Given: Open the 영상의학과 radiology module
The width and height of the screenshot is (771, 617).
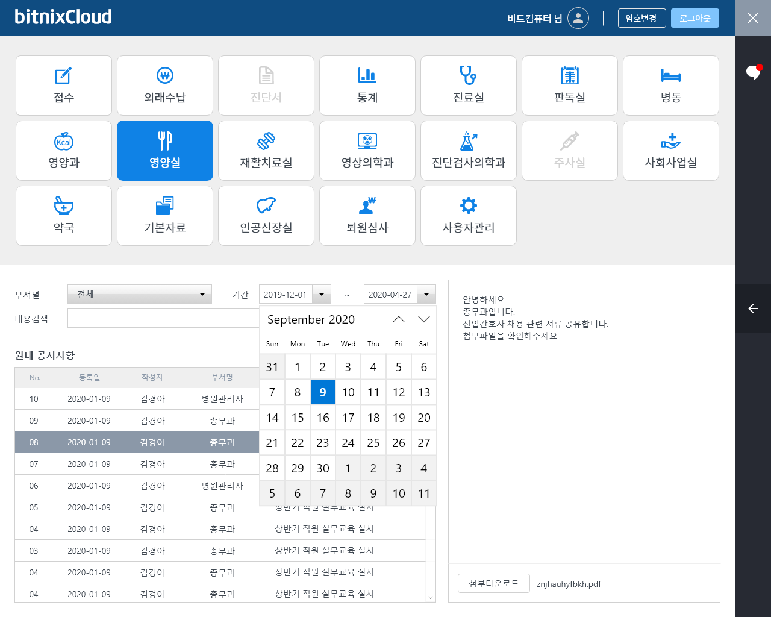Looking at the screenshot, I should click(367, 151).
